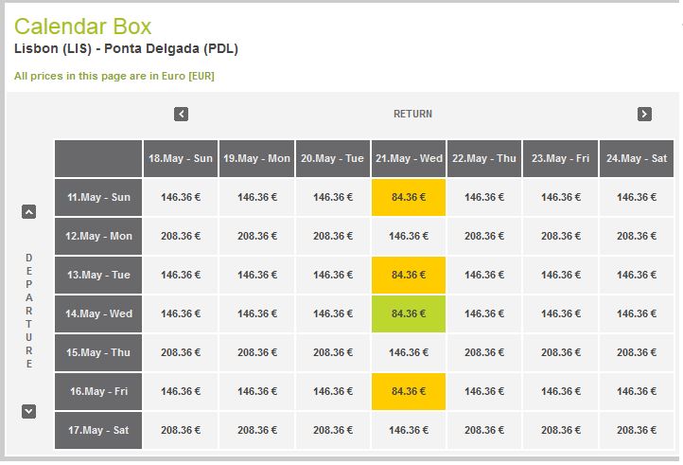This screenshot has height=465, width=683.
Task: Select fare for 12.May departure, 21.May return
Action: click(409, 236)
